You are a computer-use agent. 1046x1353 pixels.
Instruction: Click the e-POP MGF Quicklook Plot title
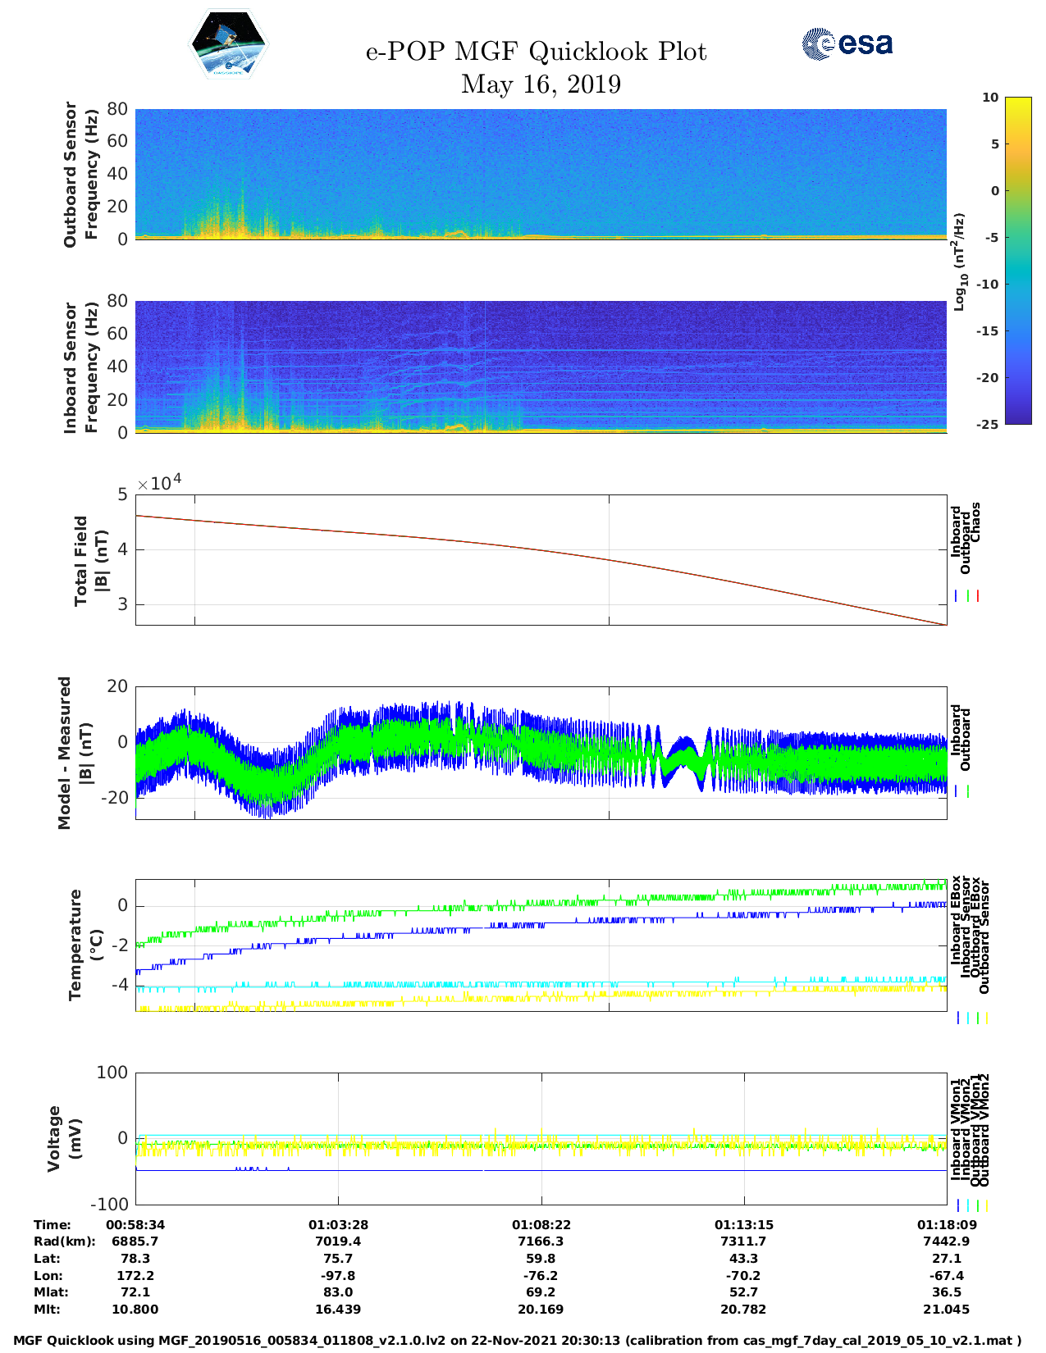click(536, 52)
